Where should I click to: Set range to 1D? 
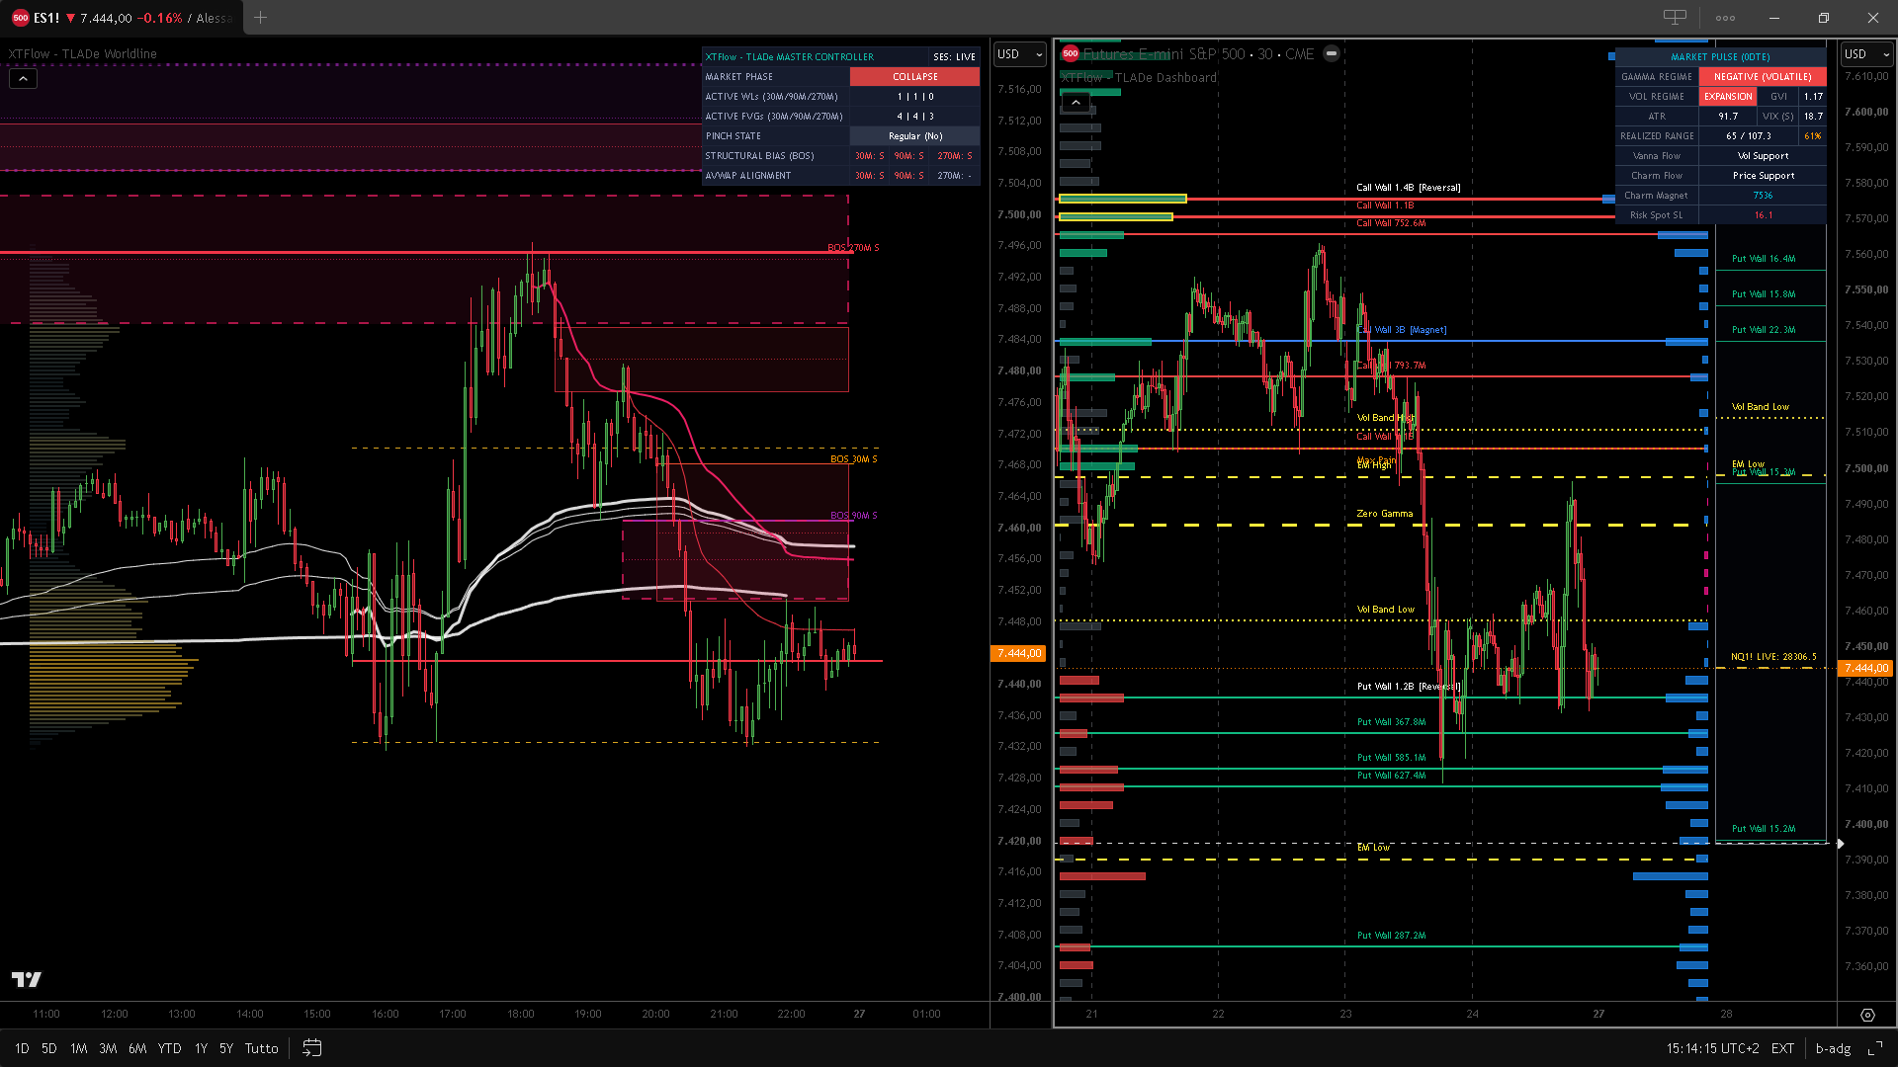(x=22, y=1048)
